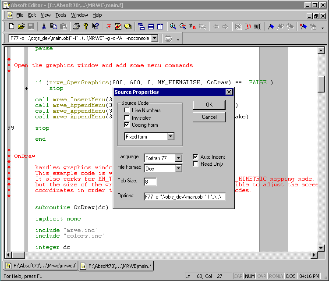Click the Open file folder icon
The width and height of the screenshot is (329, 281).
pos(21,26)
